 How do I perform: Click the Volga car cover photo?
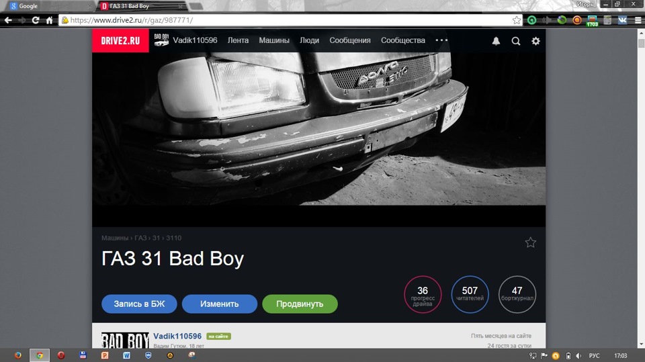click(x=318, y=129)
